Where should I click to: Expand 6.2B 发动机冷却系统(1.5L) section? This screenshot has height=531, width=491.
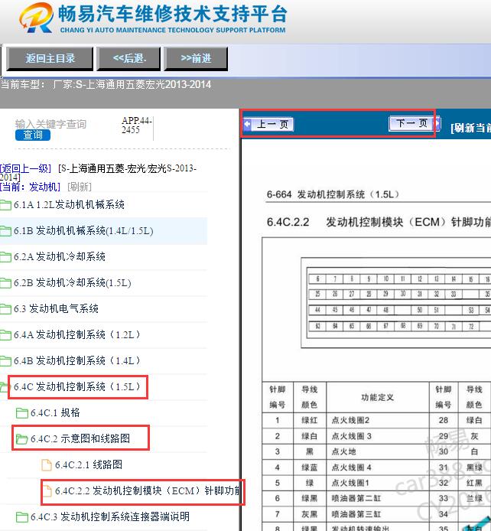tap(73, 282)
